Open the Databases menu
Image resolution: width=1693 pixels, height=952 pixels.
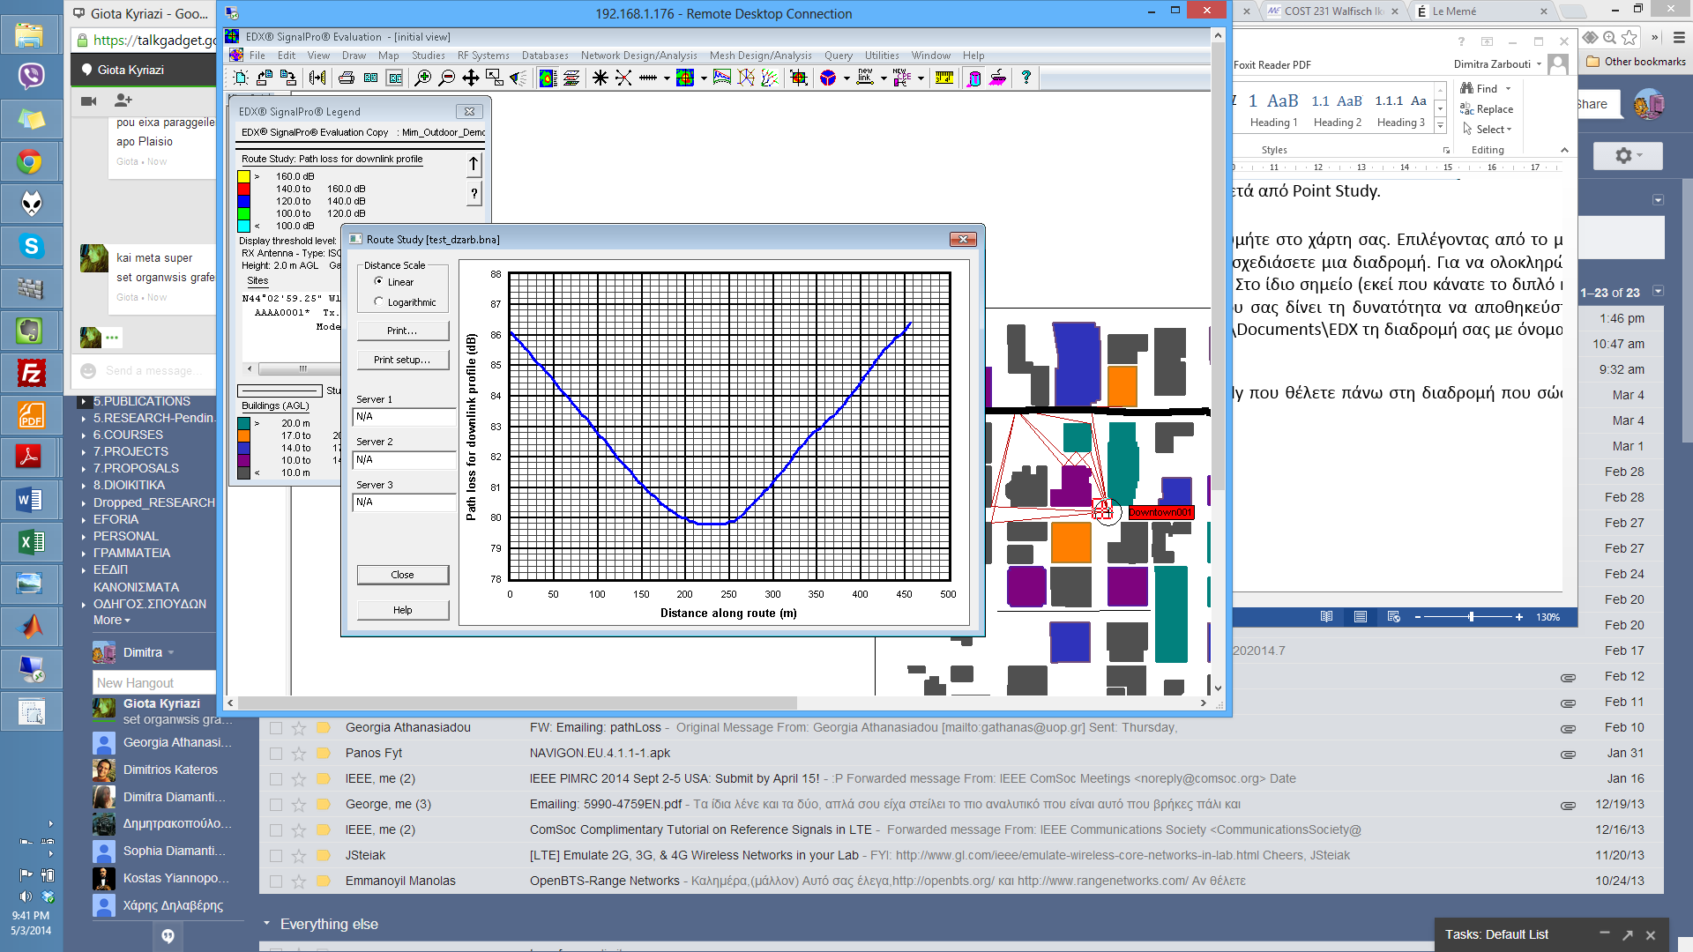coord(545,56)
